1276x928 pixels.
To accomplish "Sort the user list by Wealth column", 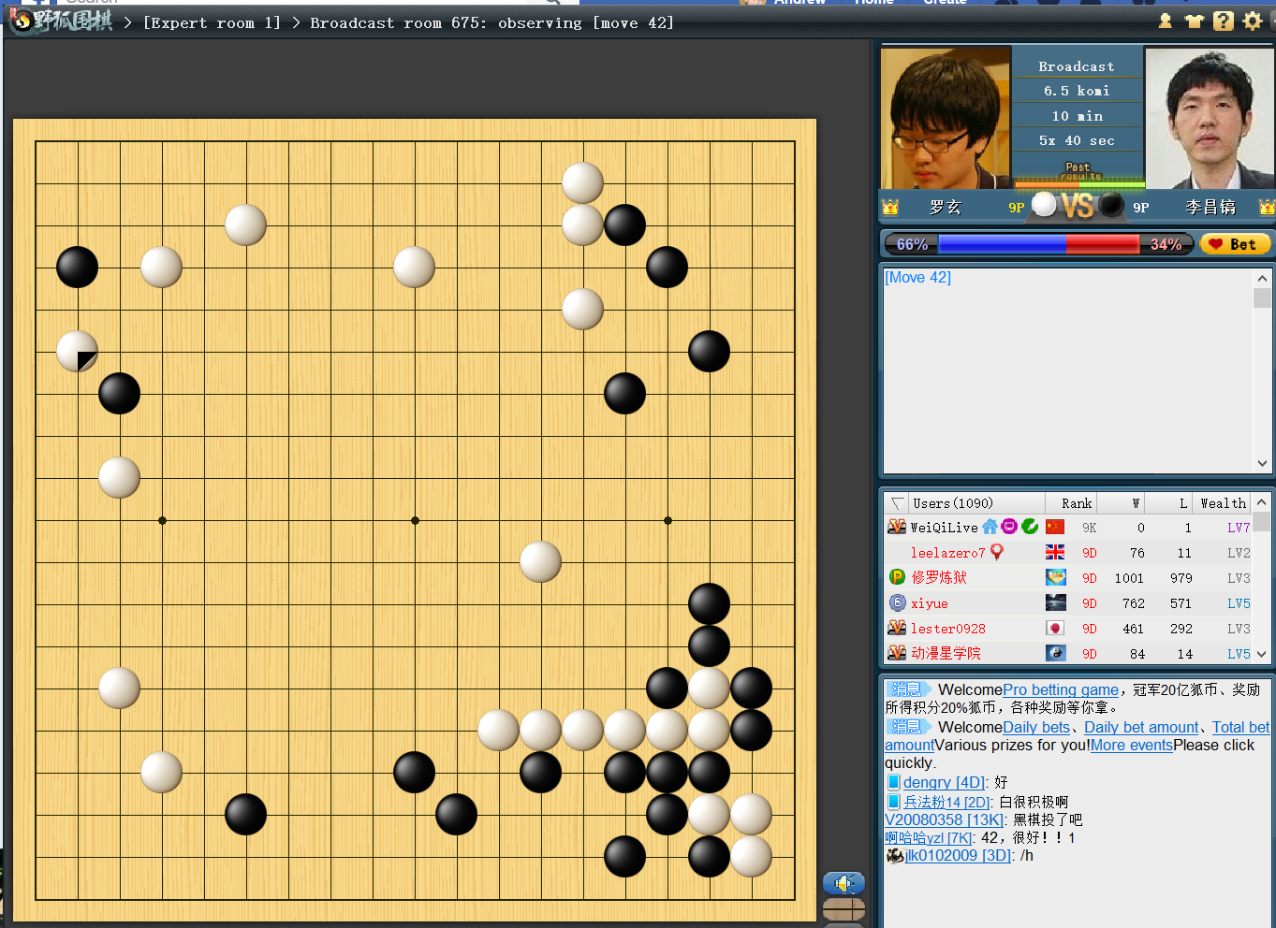I will click(1222, 503).
